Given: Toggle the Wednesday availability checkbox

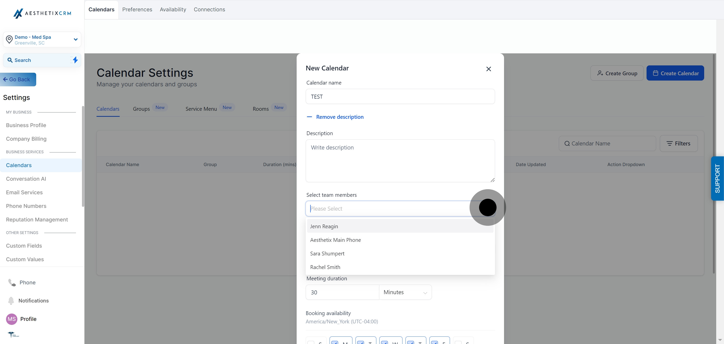Looking at the screenshot, I should click(384, 342).
